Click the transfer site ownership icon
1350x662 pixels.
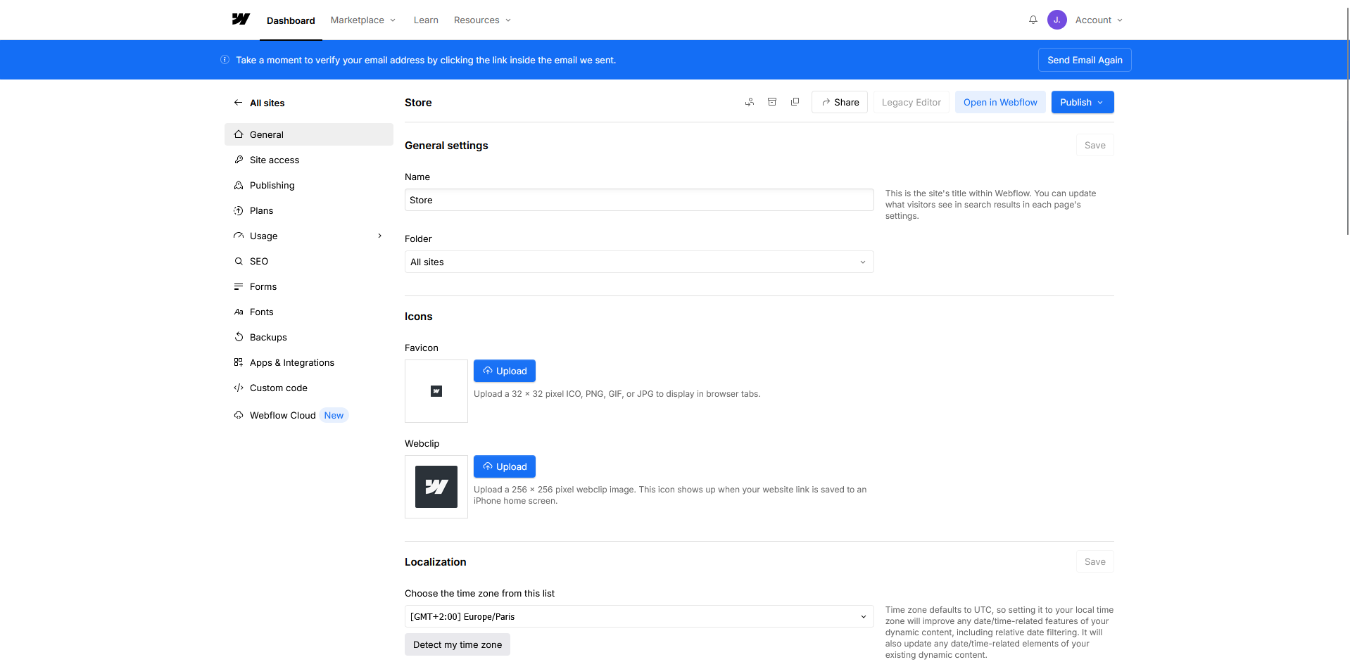pos(749,102)
